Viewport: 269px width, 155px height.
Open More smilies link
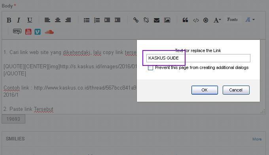257,139
